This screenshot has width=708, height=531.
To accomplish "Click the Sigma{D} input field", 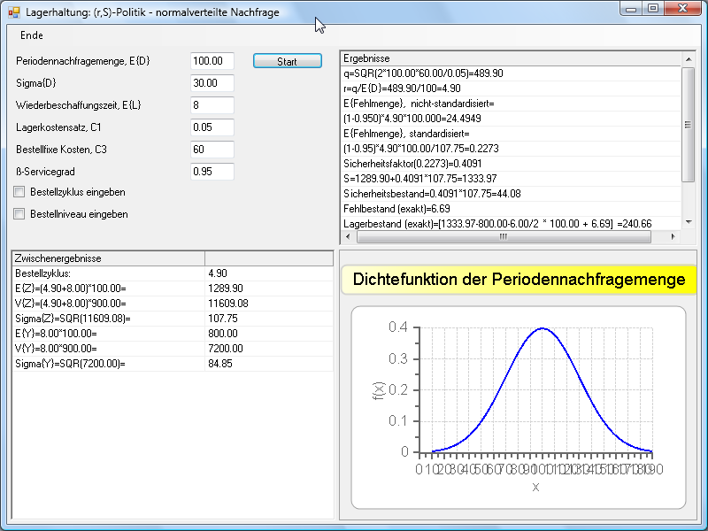I will 212,83.
